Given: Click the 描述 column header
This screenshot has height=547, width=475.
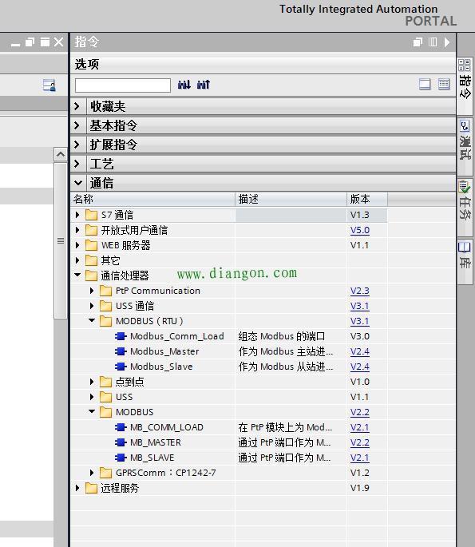Looking at the screenshot, I should tap(291, 199).
